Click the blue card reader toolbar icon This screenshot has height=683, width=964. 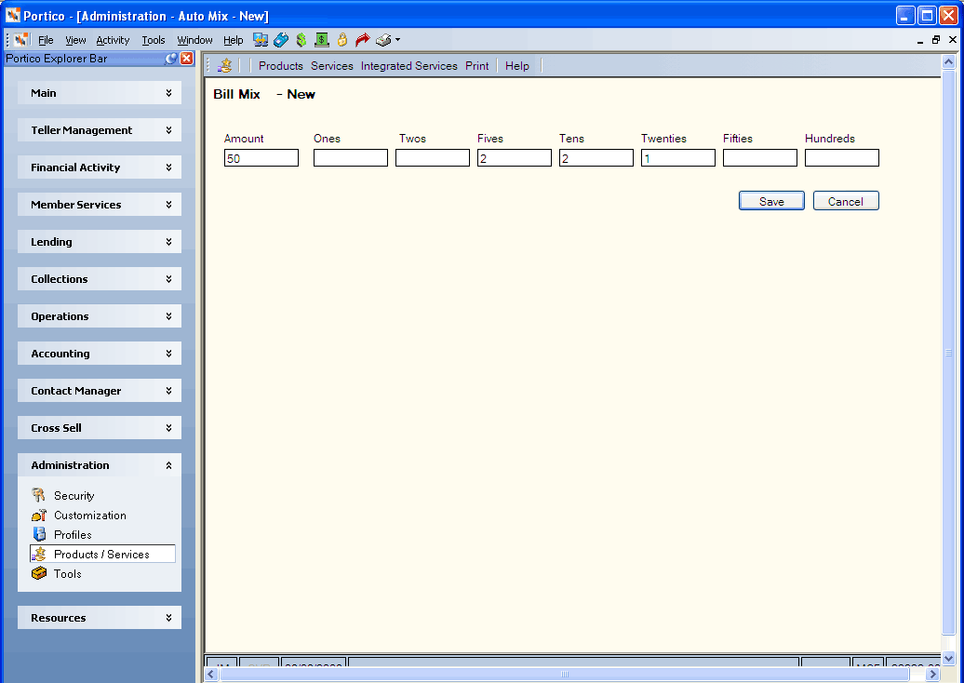(x=281, y=40)
